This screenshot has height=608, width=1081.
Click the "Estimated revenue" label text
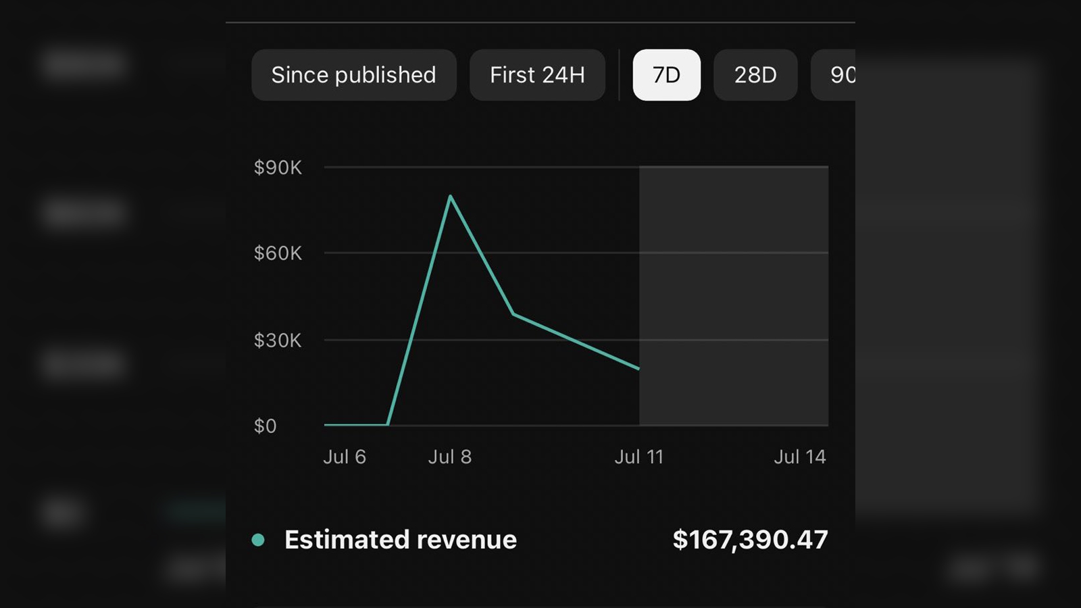click(400, 539)
